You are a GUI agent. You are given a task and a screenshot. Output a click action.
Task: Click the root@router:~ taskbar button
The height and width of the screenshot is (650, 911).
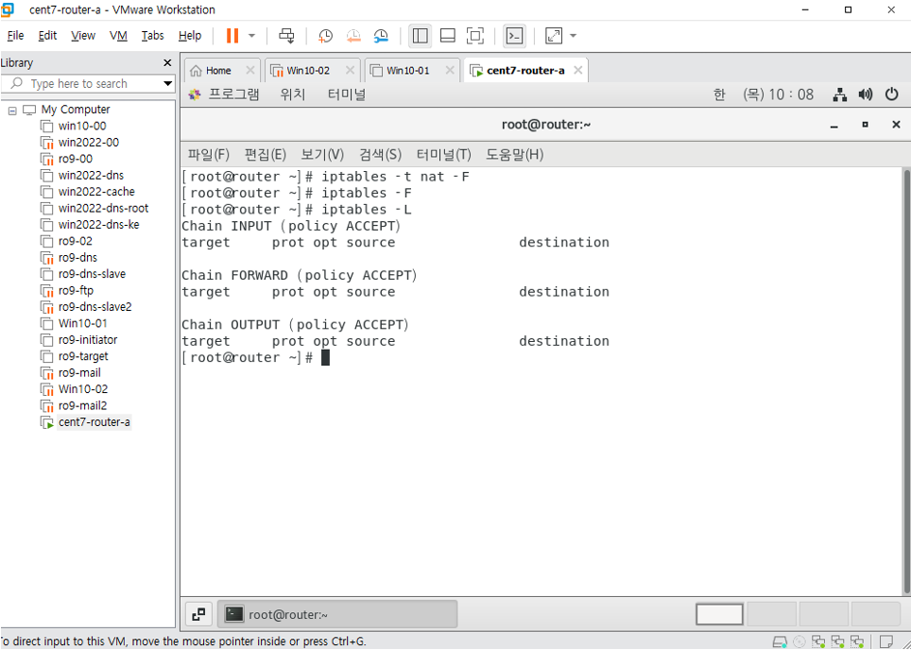tap(337, 614)
